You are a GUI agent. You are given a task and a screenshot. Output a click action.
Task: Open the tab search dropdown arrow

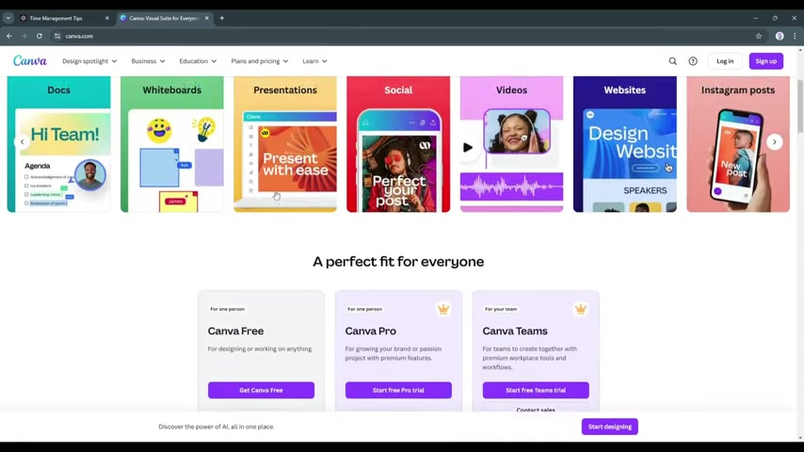coord(8,18)
